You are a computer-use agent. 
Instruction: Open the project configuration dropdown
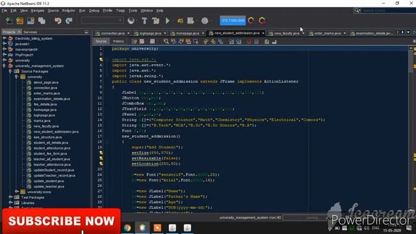pos(102,20)
